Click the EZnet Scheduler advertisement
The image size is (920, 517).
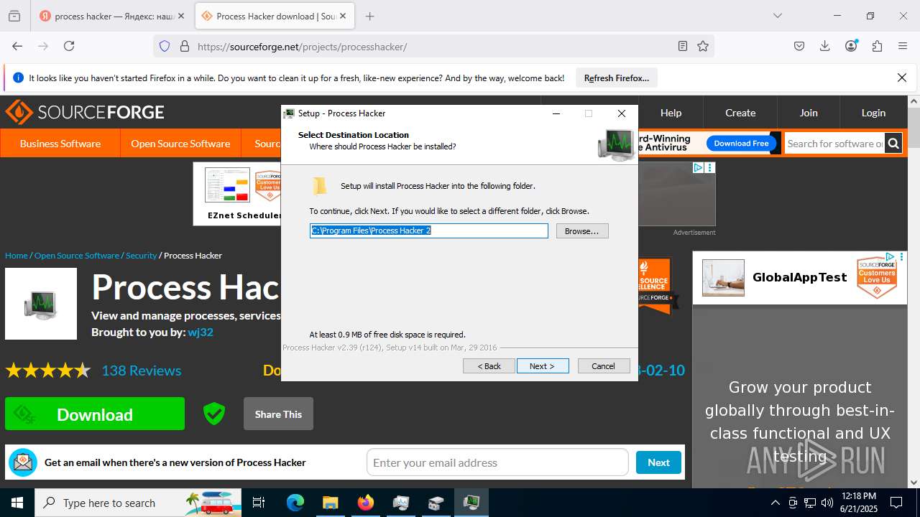(x=238, y=194)
